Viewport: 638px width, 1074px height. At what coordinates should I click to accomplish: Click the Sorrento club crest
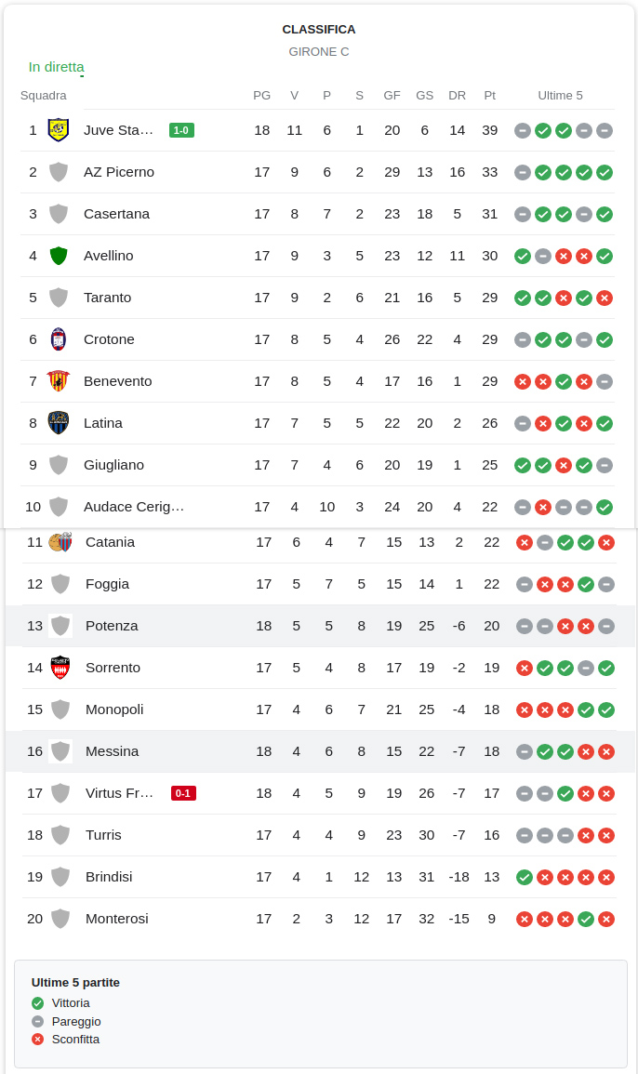(x=60, y=668)
